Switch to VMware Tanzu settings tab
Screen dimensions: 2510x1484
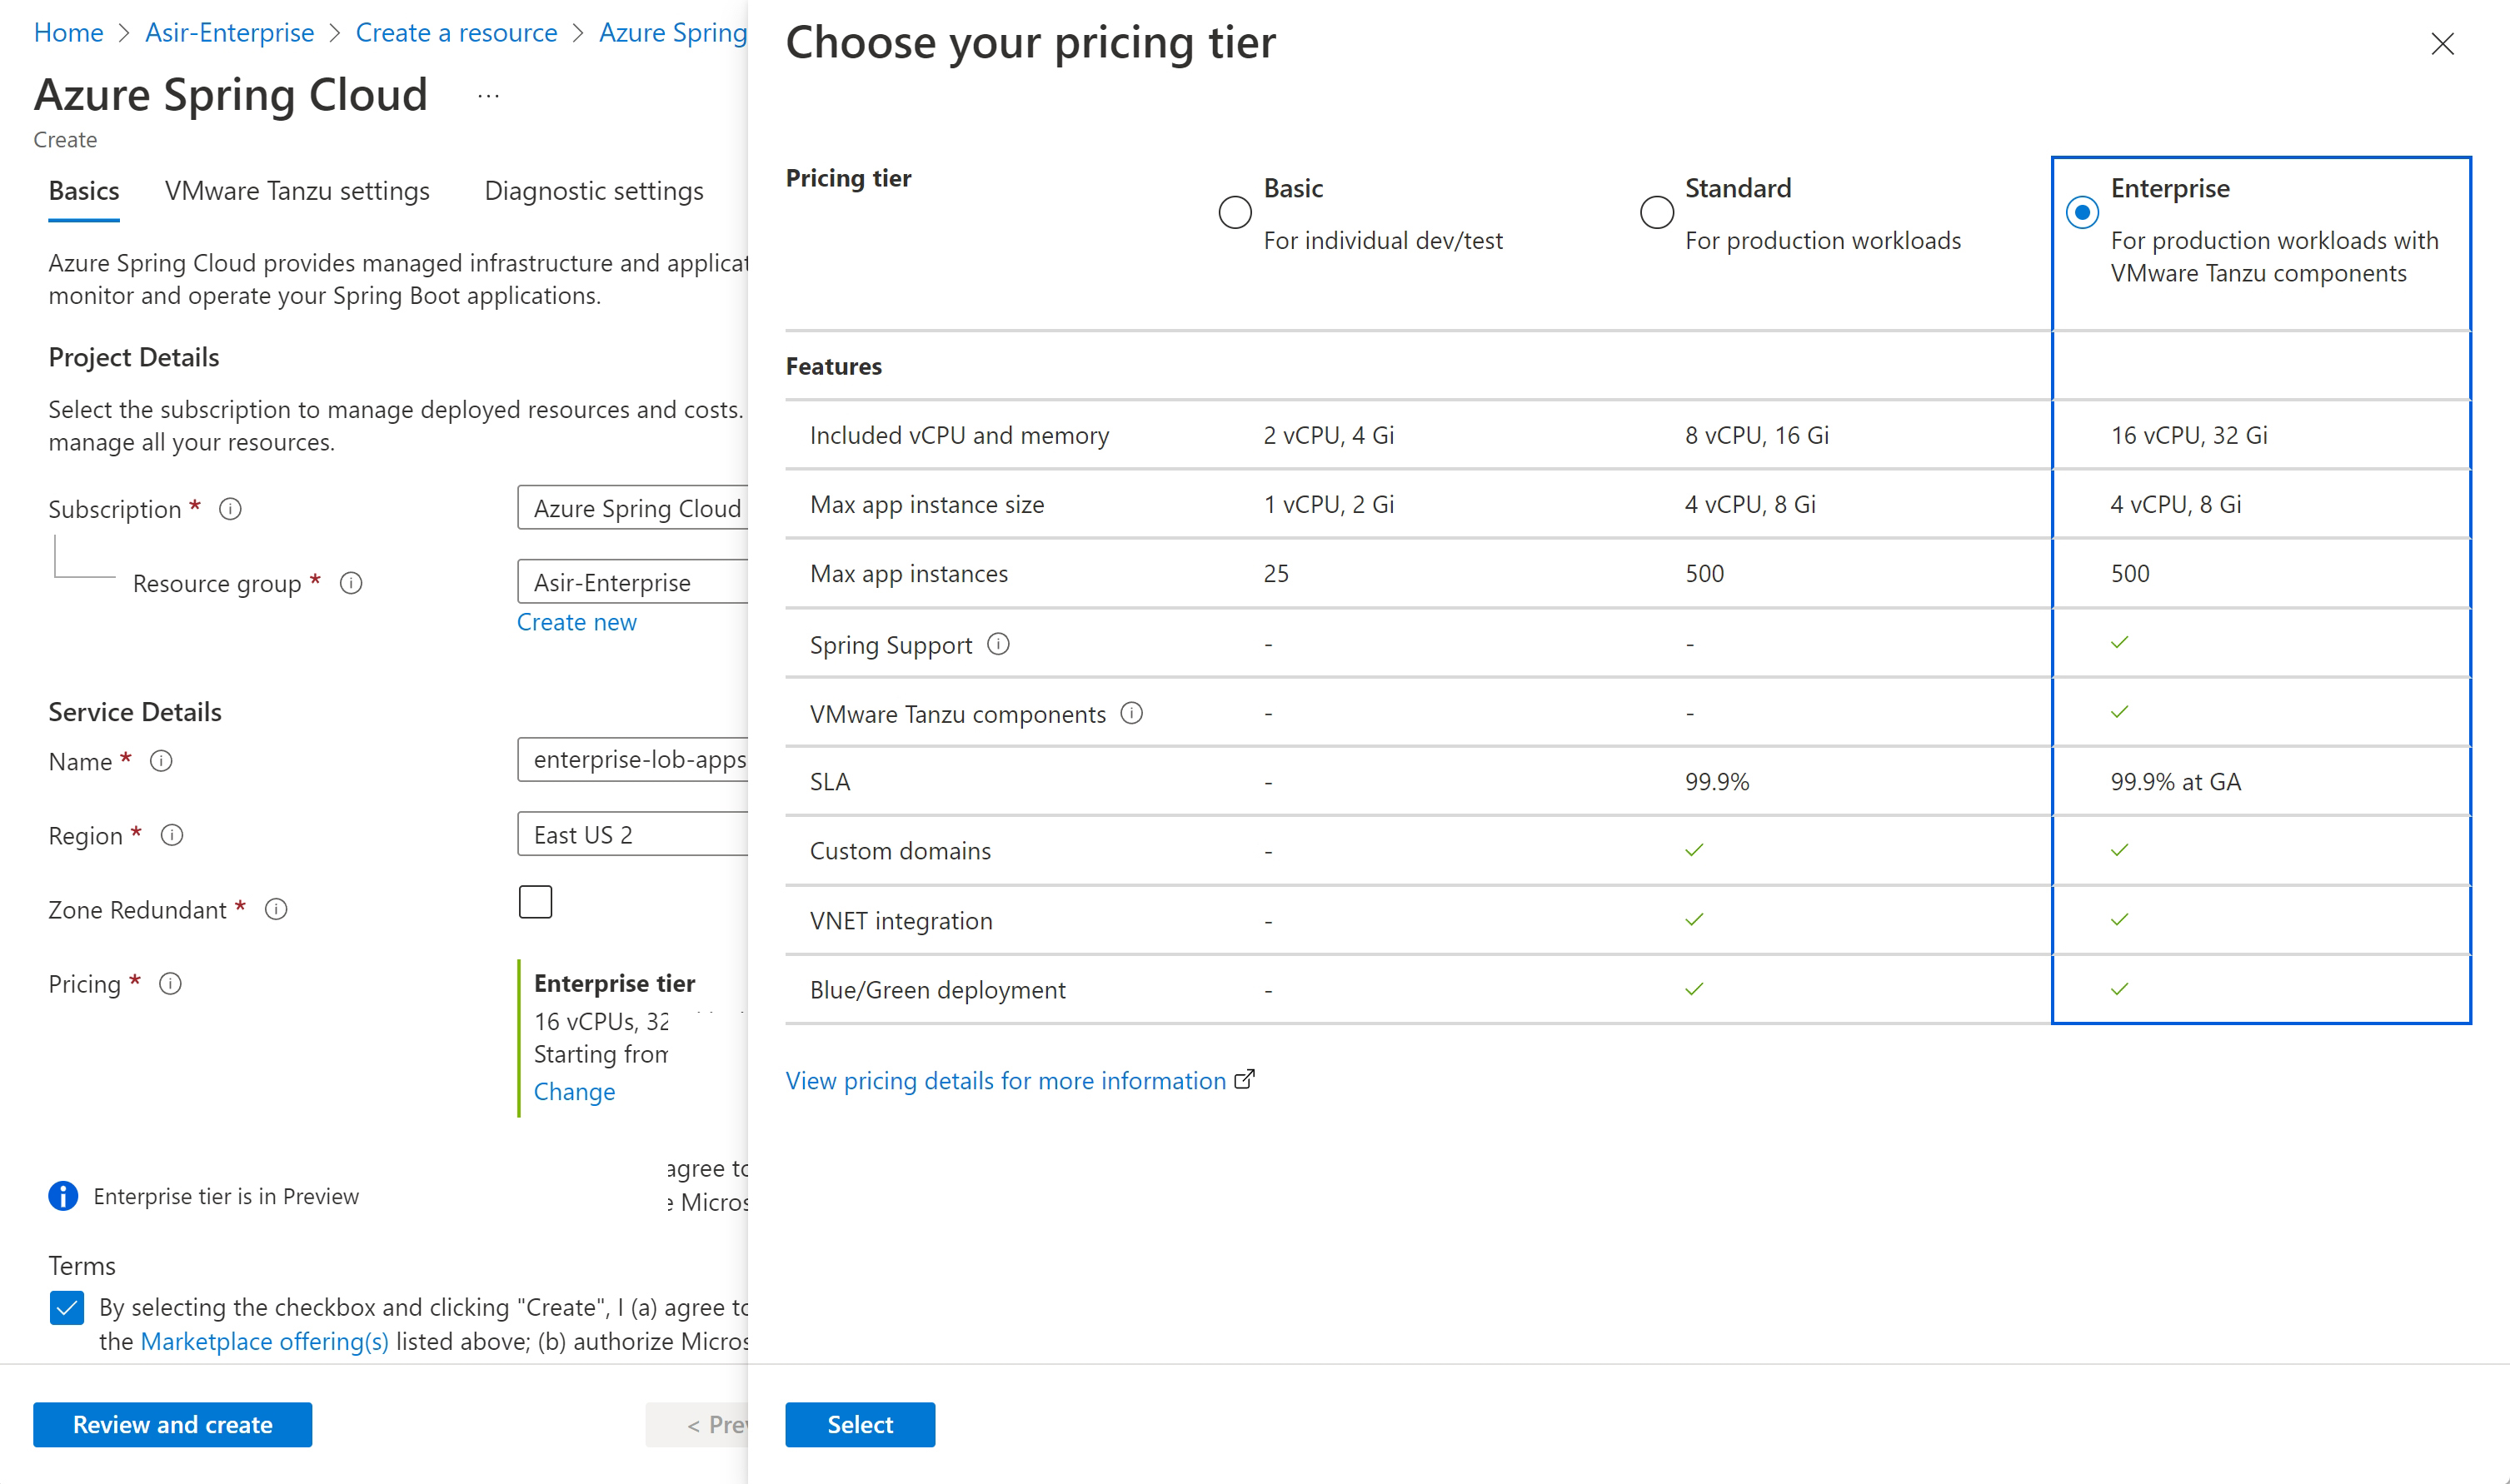pos(297,191)
